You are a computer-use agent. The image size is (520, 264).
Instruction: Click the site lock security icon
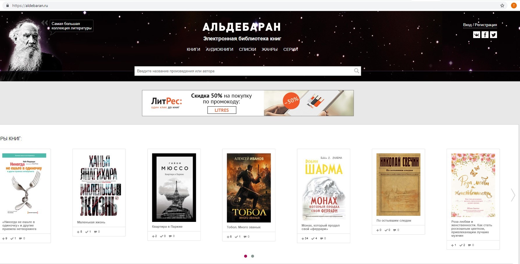pos(8,6)
